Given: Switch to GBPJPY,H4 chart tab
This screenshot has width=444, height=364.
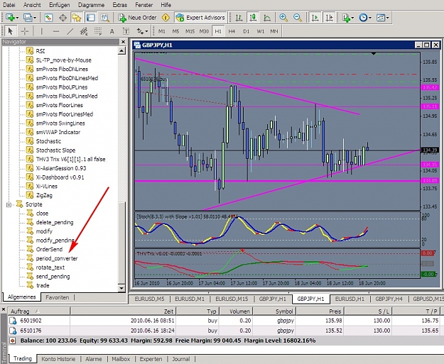Looking at the screenshot, I should [389, 299].
